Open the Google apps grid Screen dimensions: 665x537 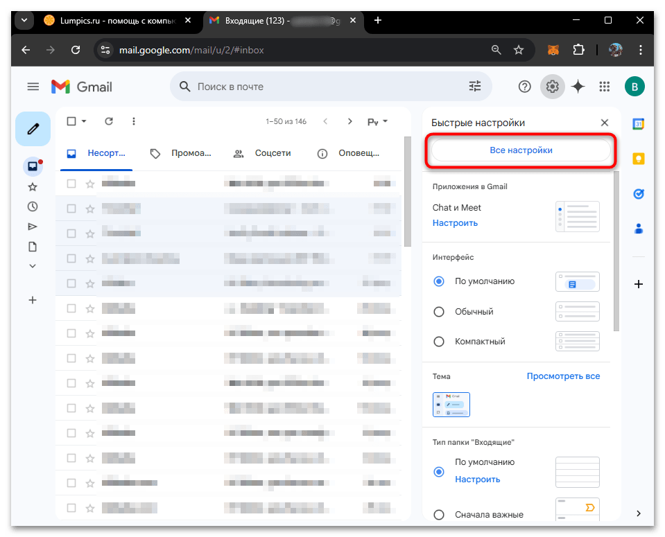point(605,87)
